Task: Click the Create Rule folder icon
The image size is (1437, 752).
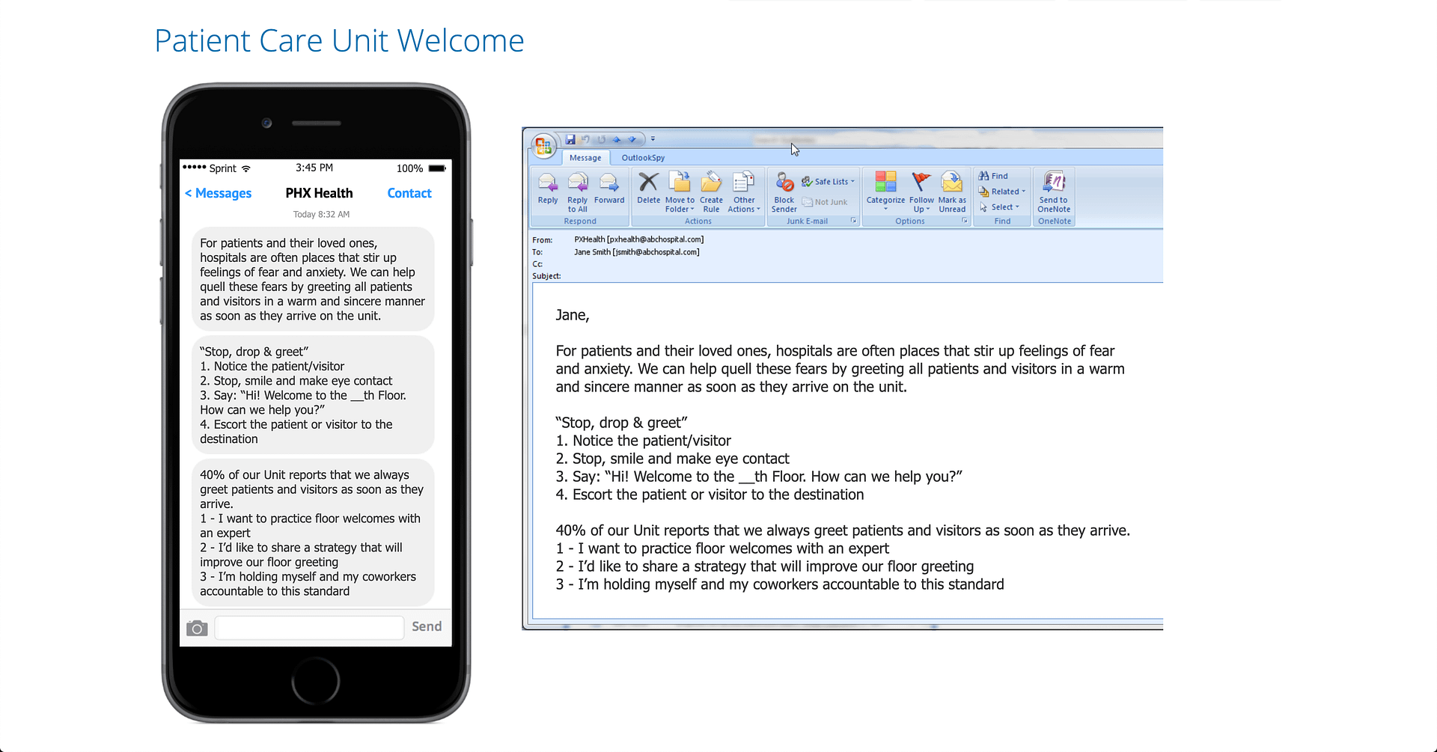Action: pos(711,182)
